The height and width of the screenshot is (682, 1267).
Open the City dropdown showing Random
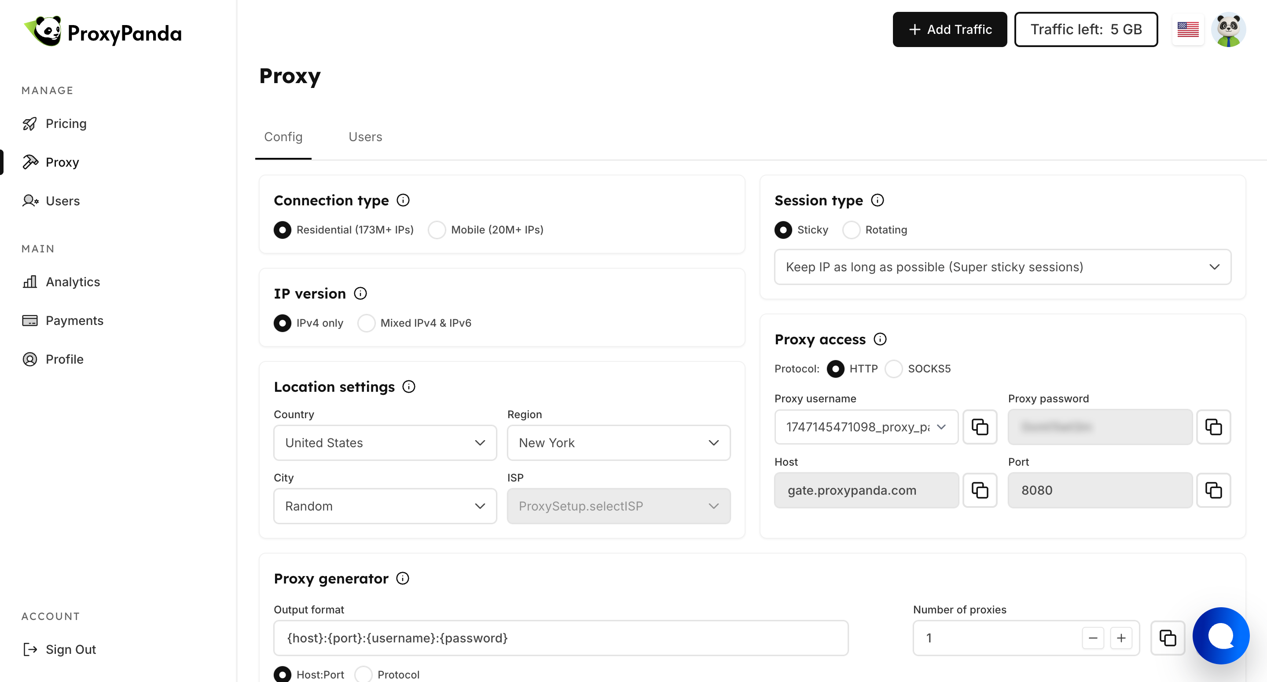(385, 506)
